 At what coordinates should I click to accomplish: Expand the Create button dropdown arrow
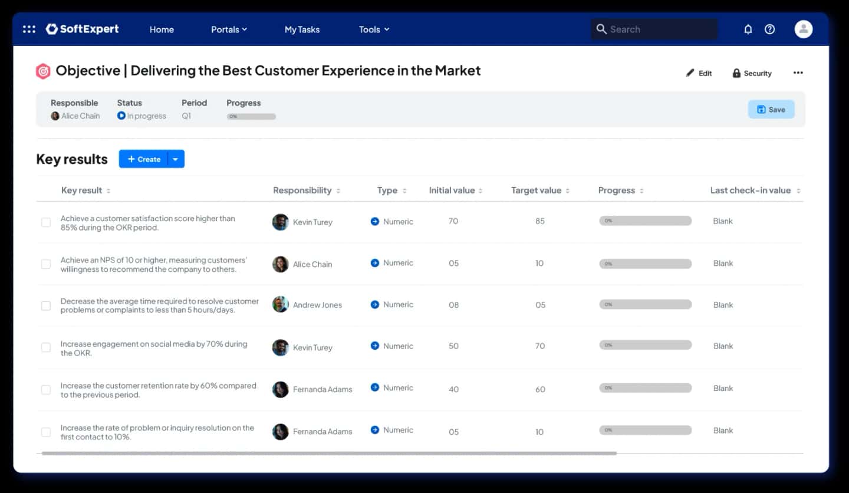click(176, 159)
